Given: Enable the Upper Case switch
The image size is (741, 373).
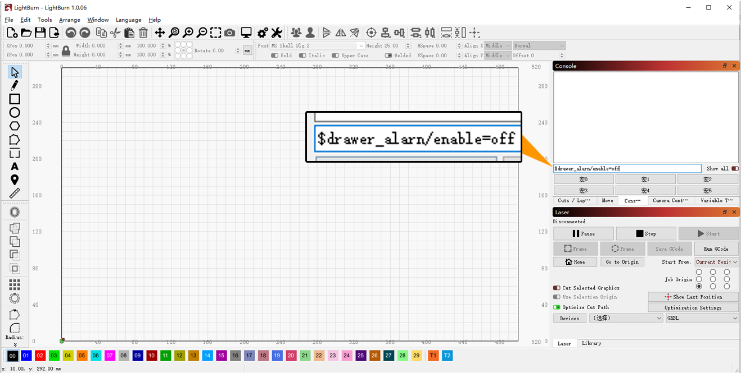Looking at the screenshot, I should 335,56.
